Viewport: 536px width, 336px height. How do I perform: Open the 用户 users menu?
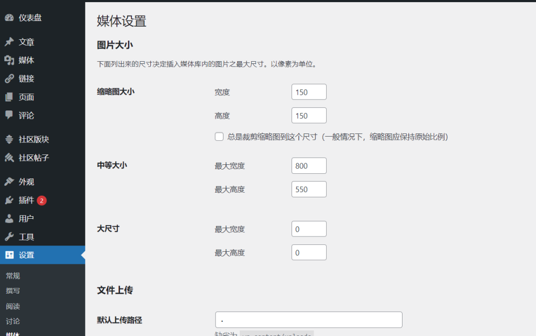click(26, 218)
